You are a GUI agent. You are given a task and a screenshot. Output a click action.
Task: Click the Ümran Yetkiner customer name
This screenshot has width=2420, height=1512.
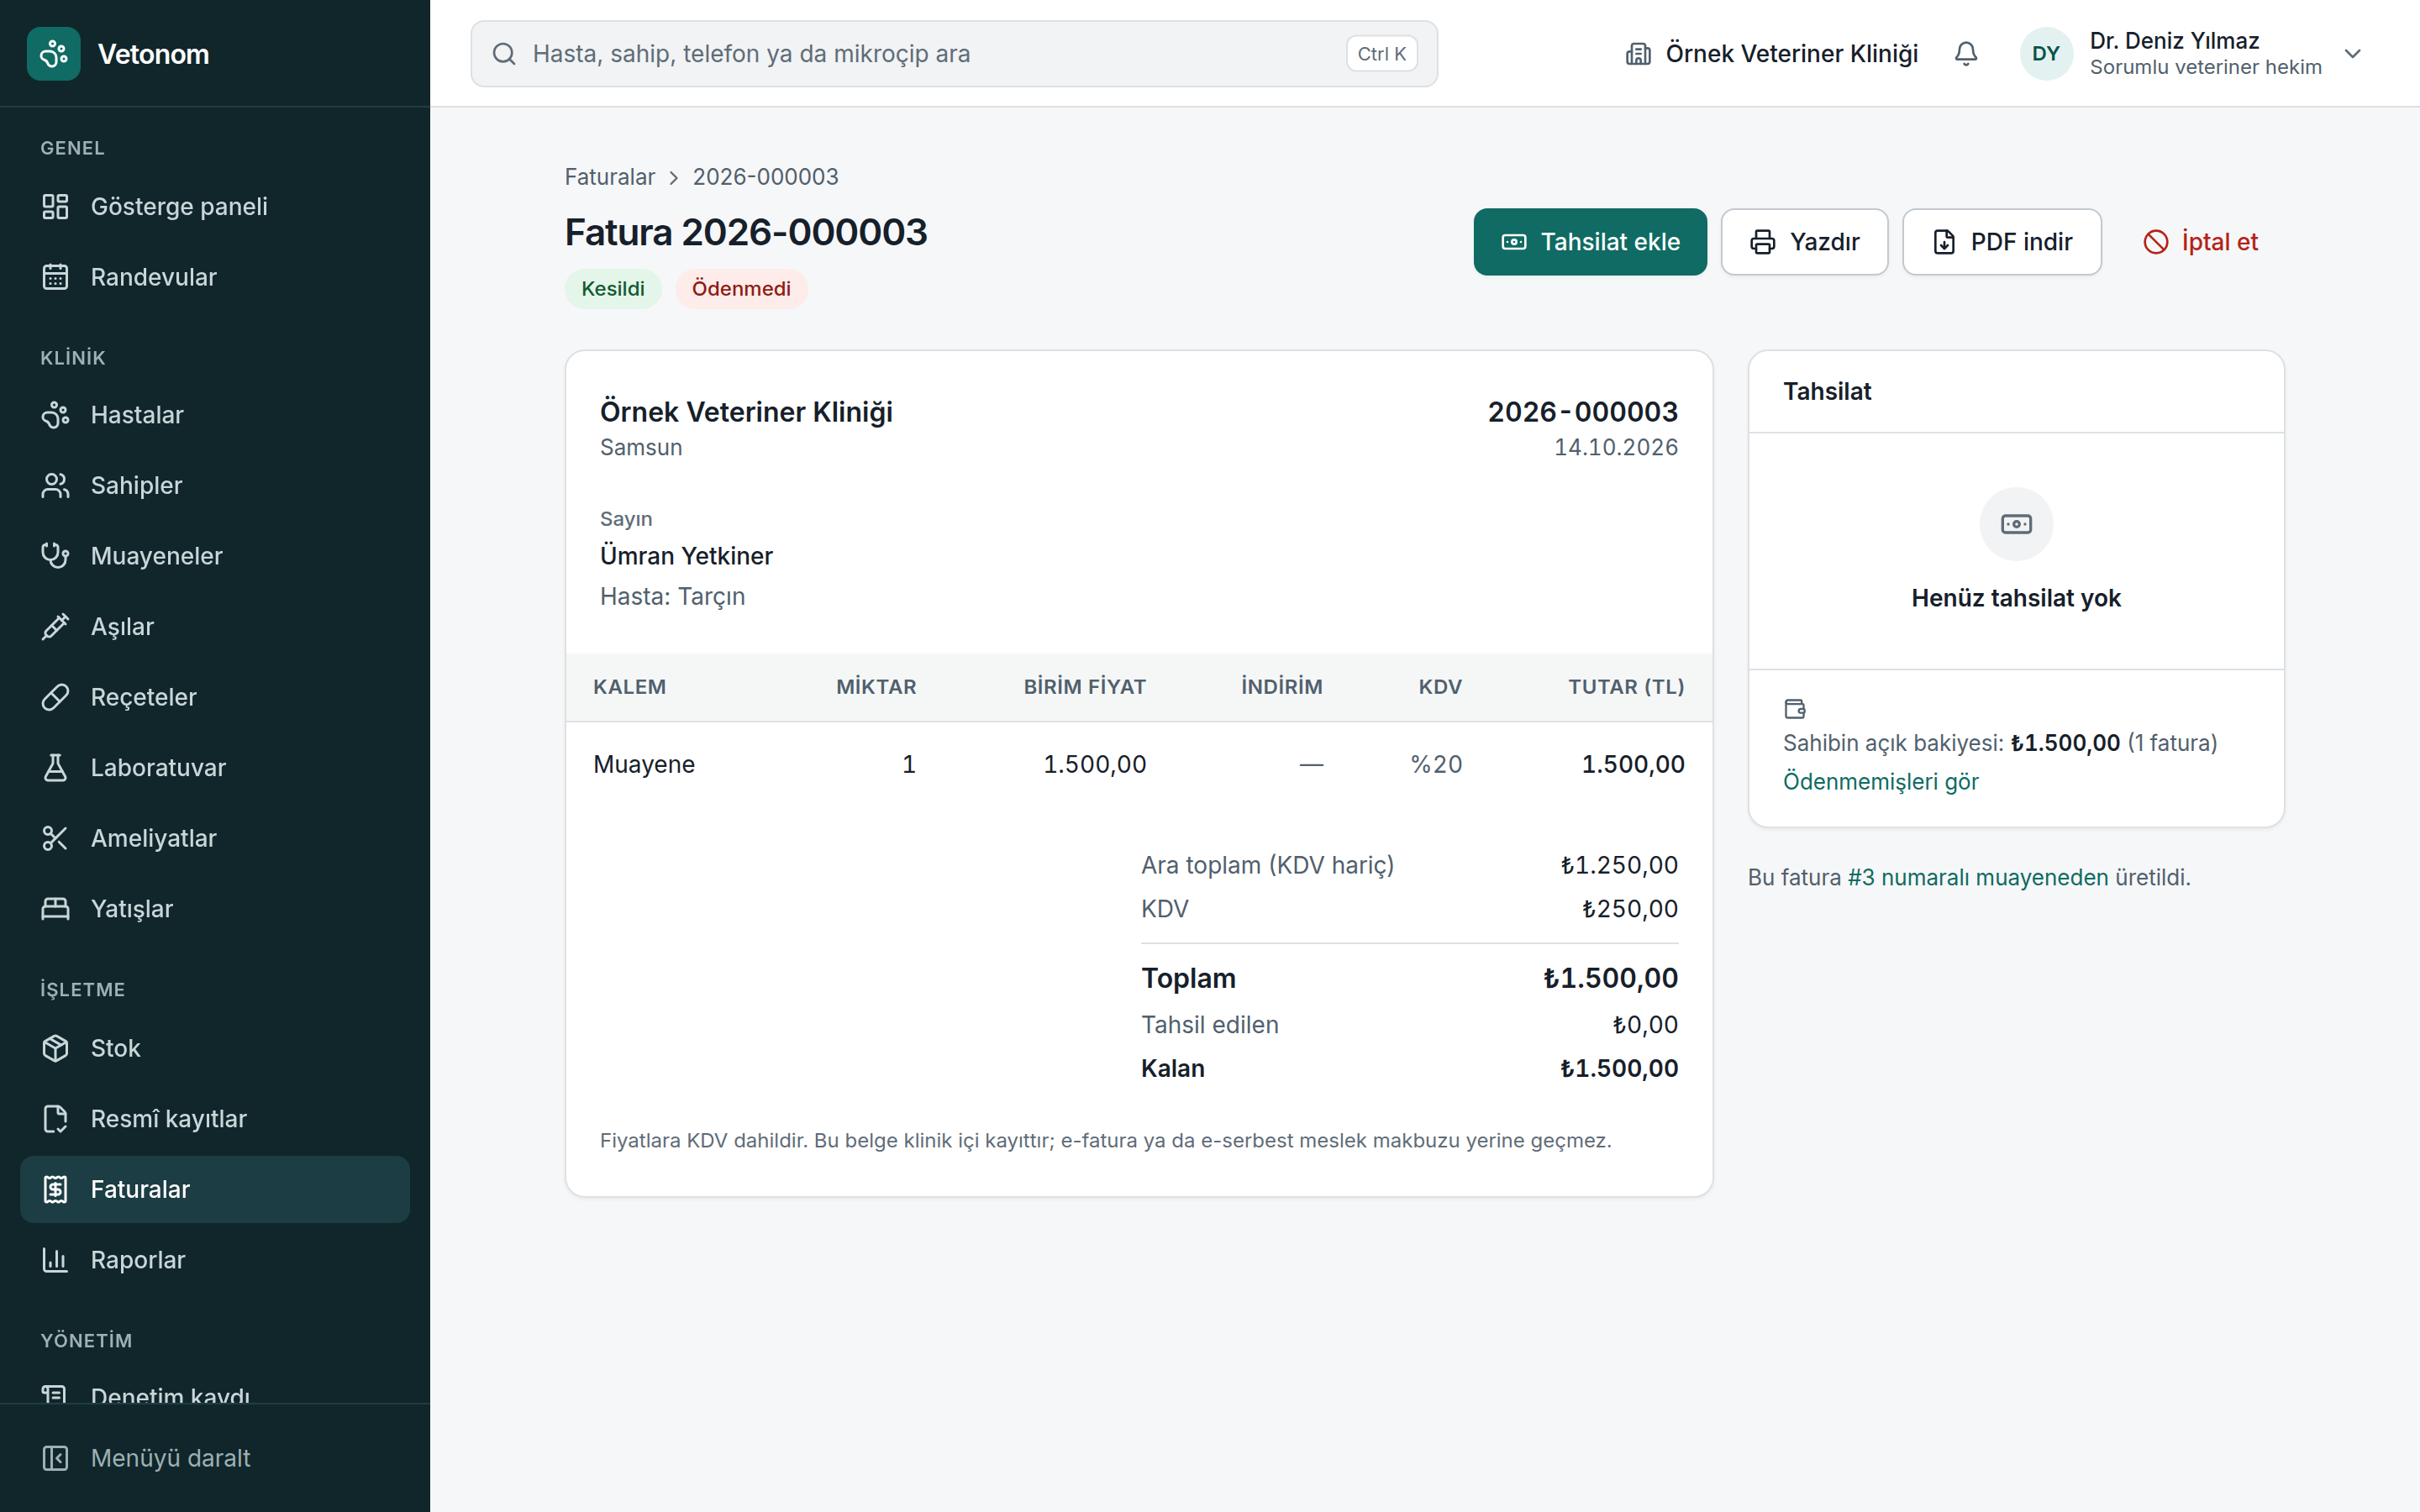coord(686,556)
